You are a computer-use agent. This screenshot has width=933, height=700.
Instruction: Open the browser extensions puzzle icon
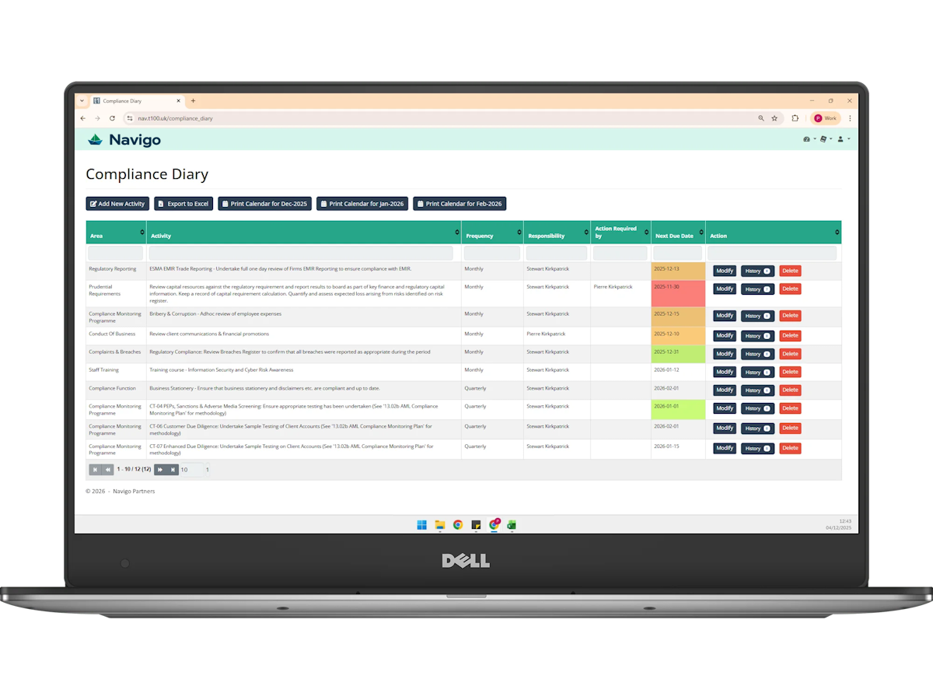coord(795,118)
